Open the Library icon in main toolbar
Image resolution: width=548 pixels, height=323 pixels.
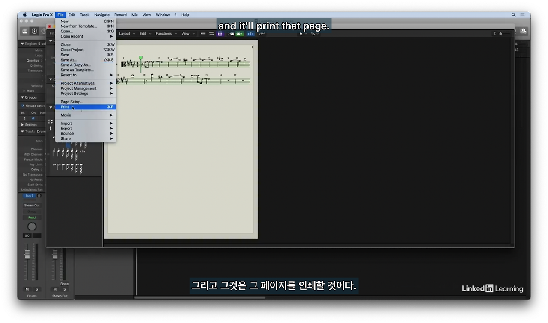(25, 31)
